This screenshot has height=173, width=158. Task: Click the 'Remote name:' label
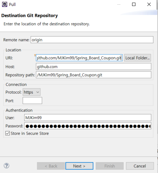coord(16,40)
